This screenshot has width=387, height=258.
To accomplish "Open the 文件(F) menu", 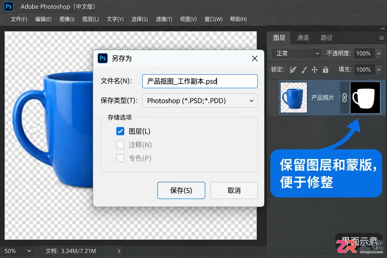I will tap(19, 19).
